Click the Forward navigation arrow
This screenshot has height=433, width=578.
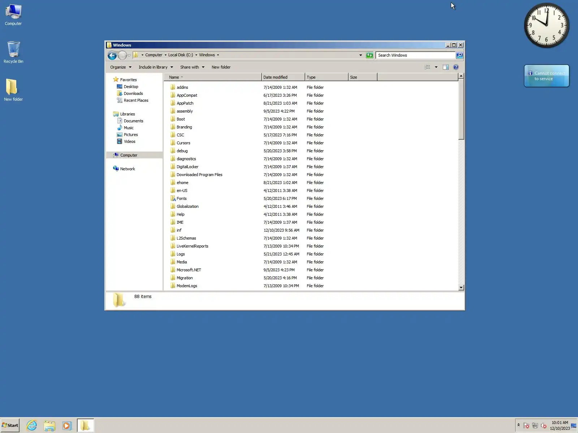tap(122, 55)
